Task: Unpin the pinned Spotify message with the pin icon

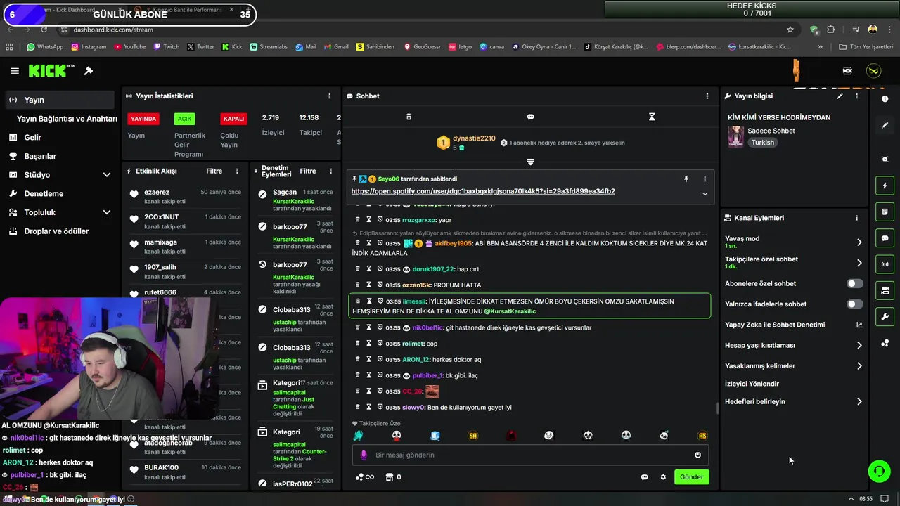Action: pos(686,179)
